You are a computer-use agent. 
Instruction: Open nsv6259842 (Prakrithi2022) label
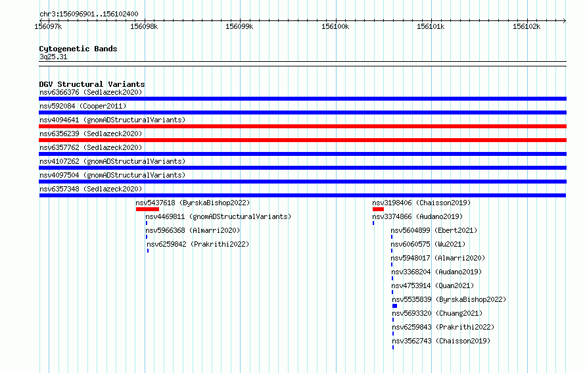pos(198,244)
